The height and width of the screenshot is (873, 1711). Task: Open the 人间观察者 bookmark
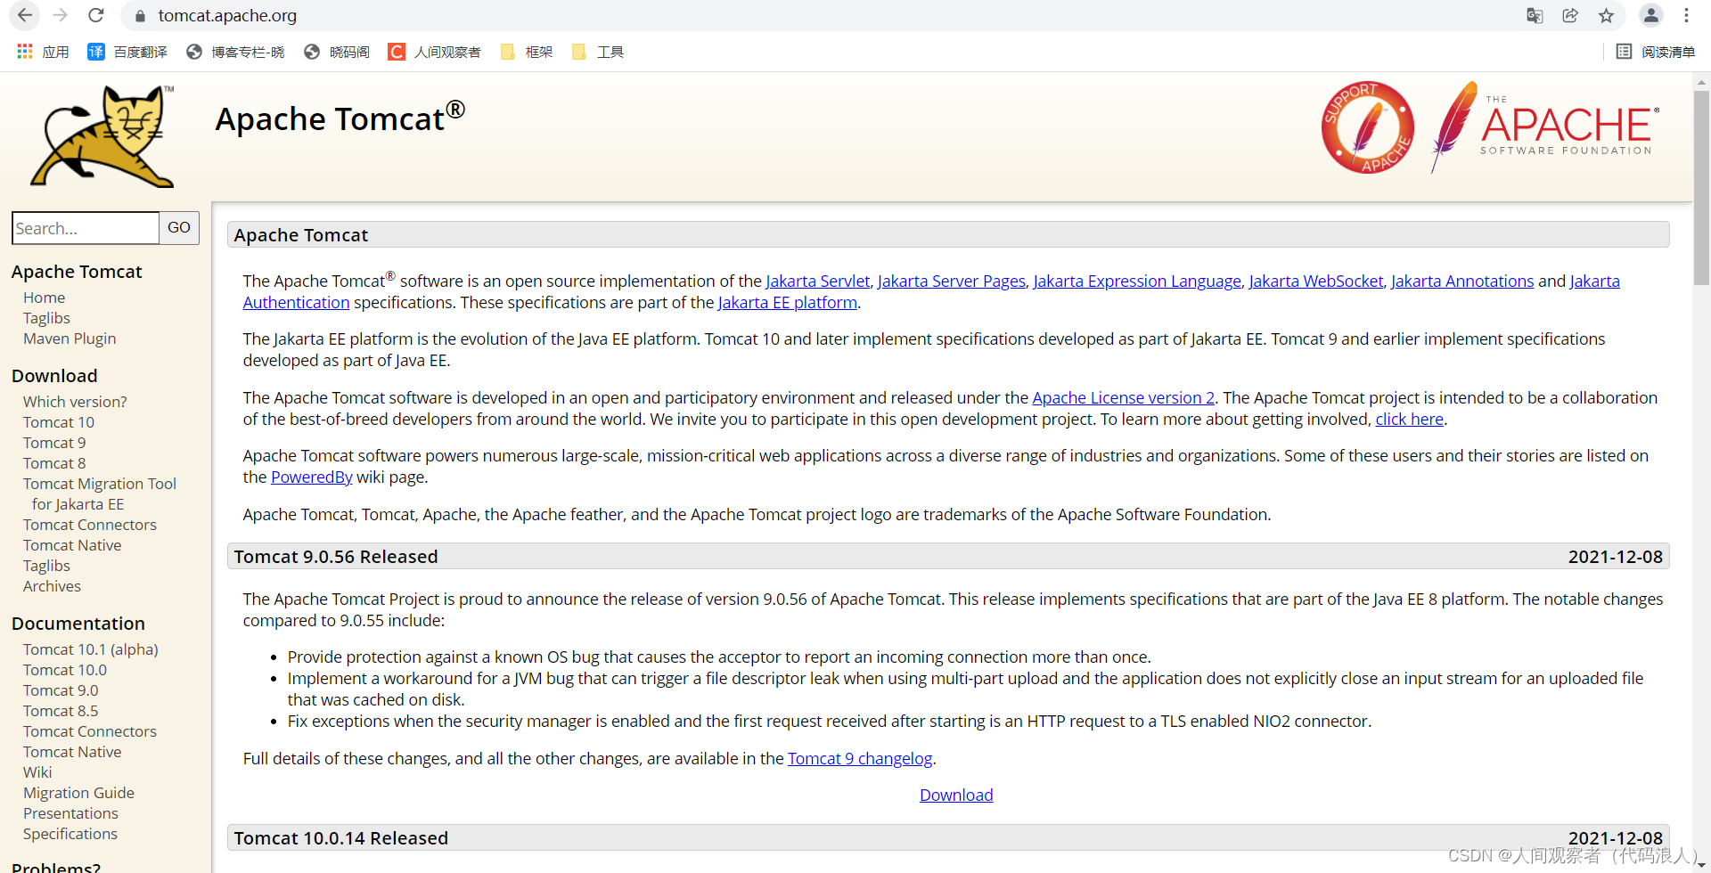[435, 52]
